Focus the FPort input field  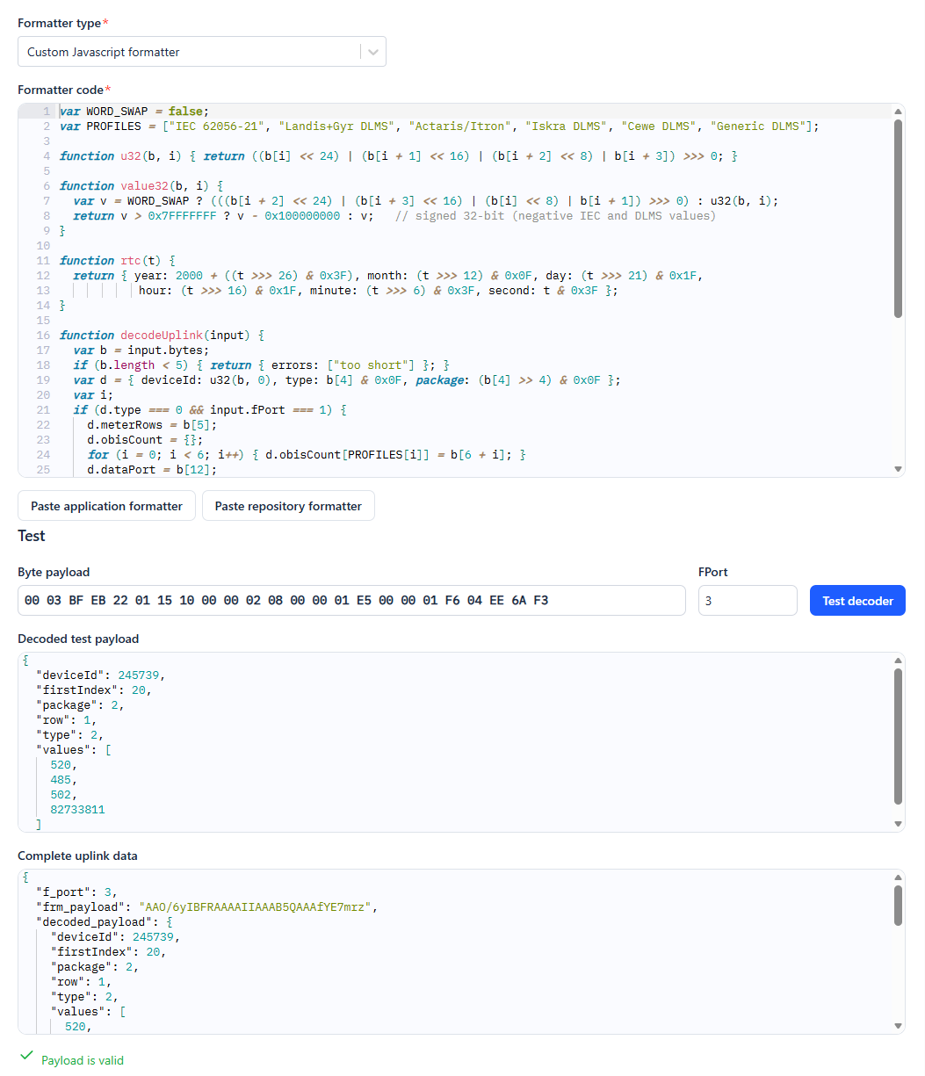[x=748, y=601]
